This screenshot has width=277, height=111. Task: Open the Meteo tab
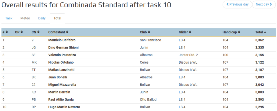point(25,18)
